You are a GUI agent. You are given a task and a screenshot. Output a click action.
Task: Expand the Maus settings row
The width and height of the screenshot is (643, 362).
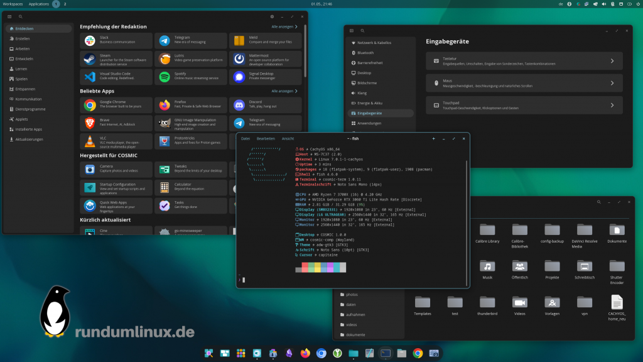524,83
